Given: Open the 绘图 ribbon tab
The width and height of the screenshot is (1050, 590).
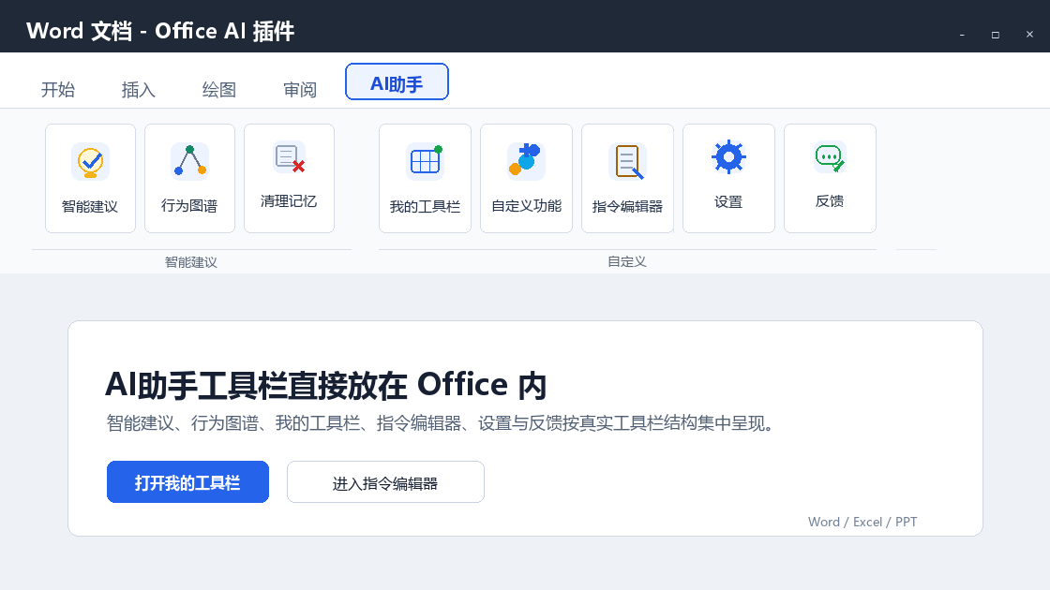Looking at the screenshot, I should click(x=219, y=90).
